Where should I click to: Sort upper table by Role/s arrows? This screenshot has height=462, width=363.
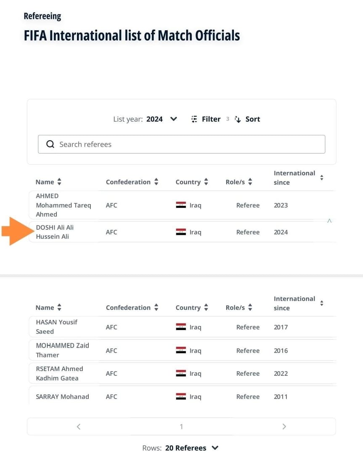(x=250, y=182)
